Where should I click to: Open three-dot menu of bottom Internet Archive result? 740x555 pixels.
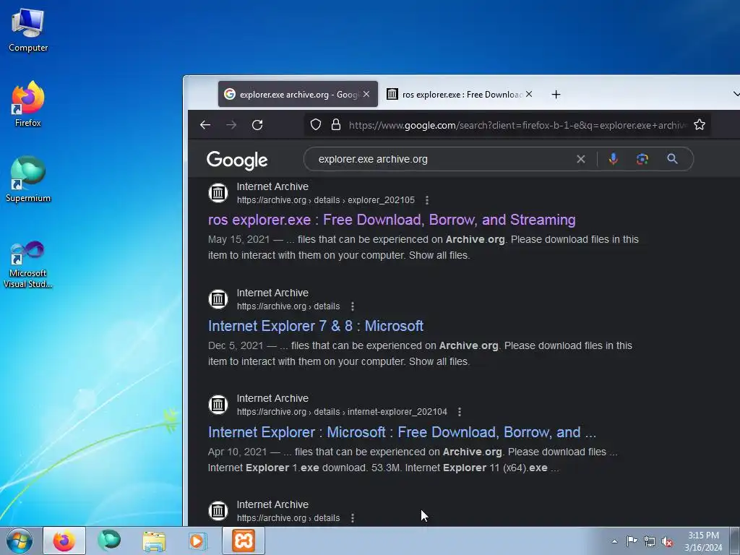[353, 518]
